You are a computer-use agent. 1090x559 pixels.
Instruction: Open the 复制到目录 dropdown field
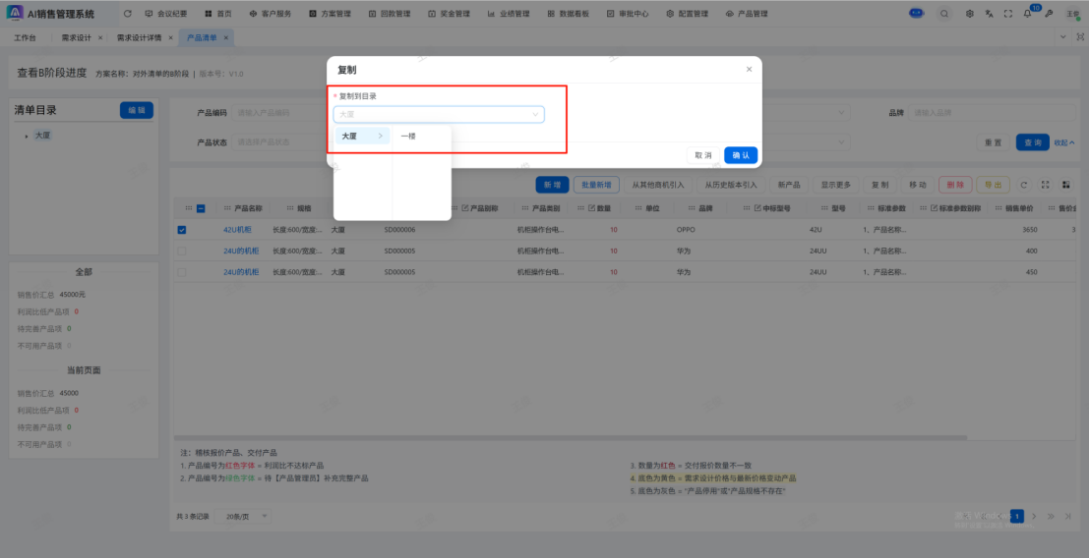coord(438,114)
